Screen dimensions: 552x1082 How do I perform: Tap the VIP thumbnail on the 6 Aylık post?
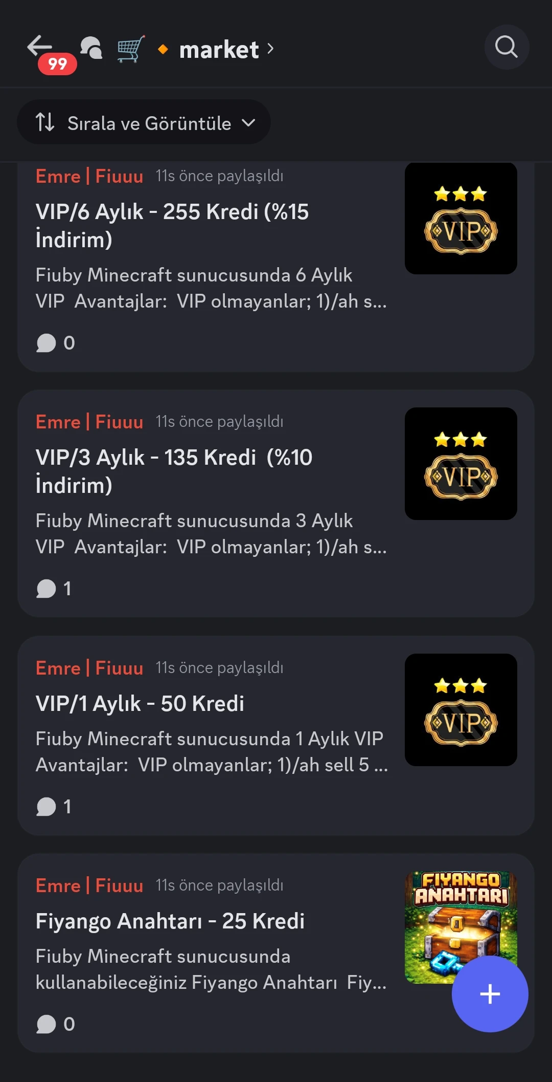pyautogui.click(x=461, y=219)
